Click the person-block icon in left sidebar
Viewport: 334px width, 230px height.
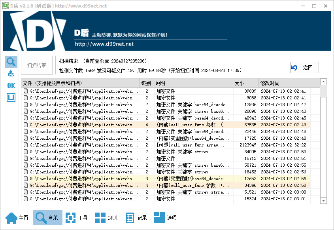[11, 74]
